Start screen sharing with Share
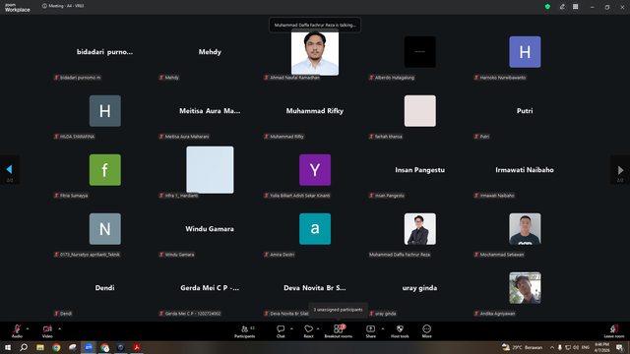 coord(370,331)
